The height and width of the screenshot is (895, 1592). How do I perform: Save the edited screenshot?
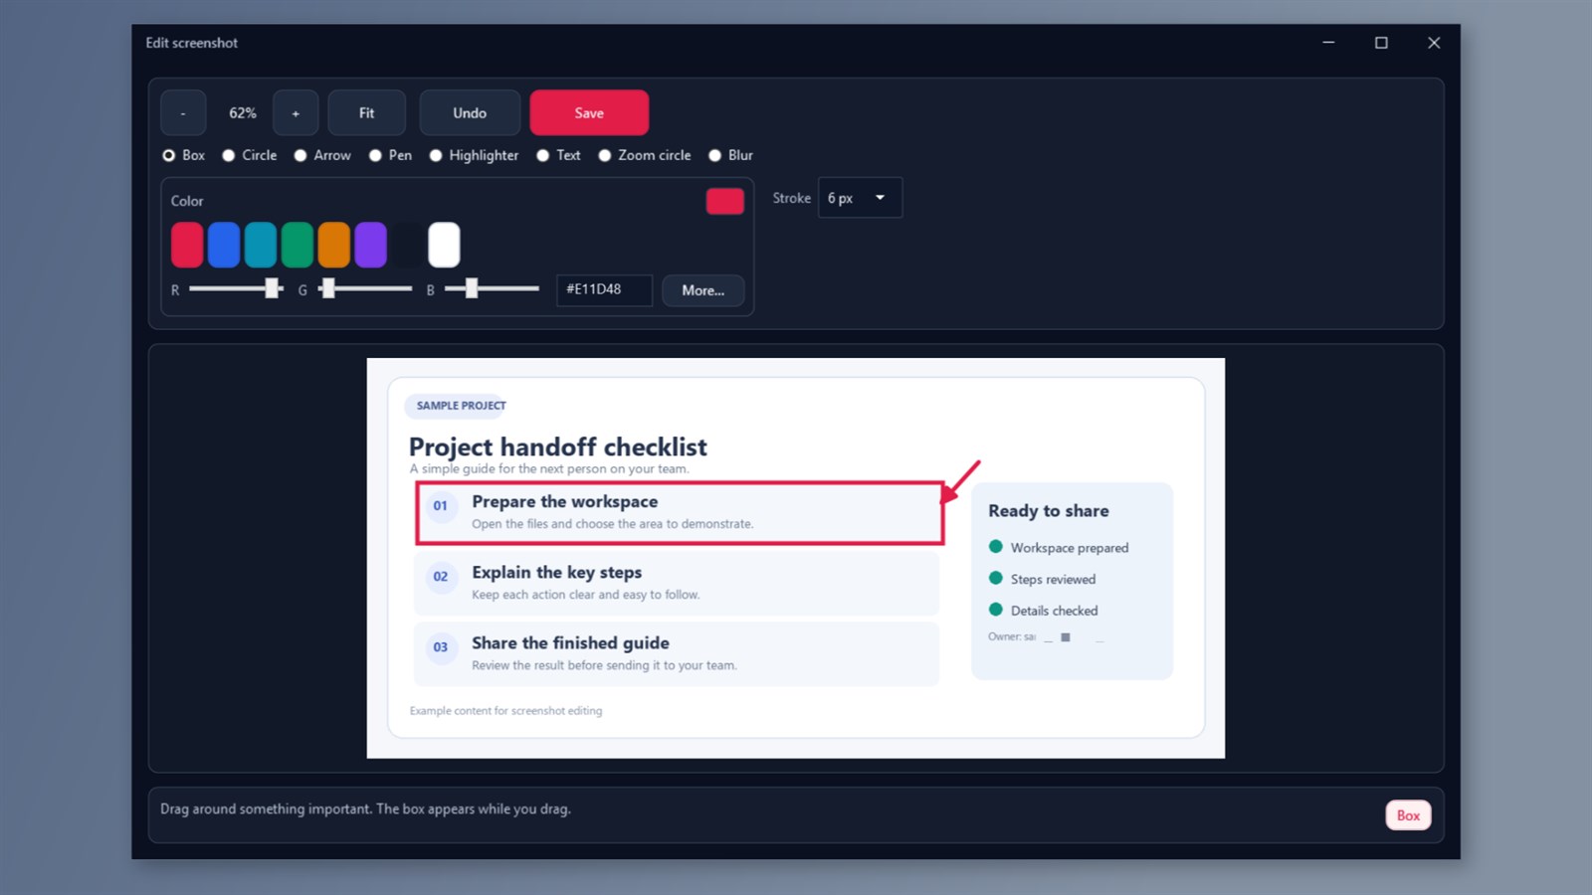point(589,112)
